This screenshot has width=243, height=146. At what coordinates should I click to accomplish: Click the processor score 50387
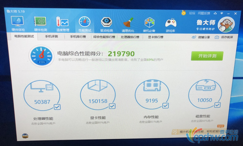(x=42, y=102)
